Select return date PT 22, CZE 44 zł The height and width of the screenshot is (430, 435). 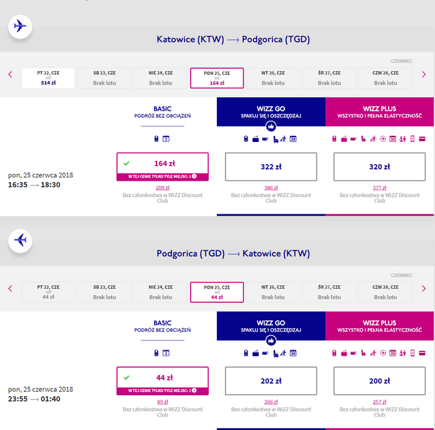click(x=48, y=292)
